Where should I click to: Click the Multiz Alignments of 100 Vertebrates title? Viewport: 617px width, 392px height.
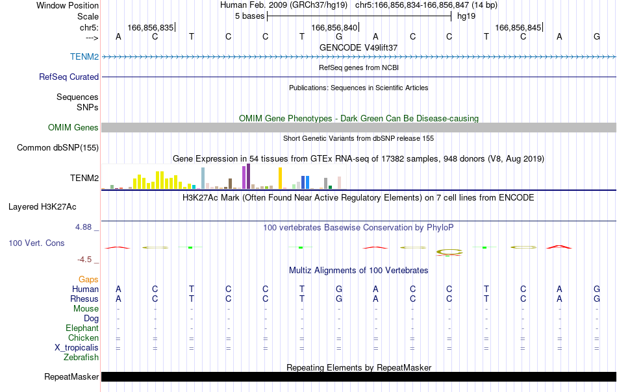(x=359, y=271)
